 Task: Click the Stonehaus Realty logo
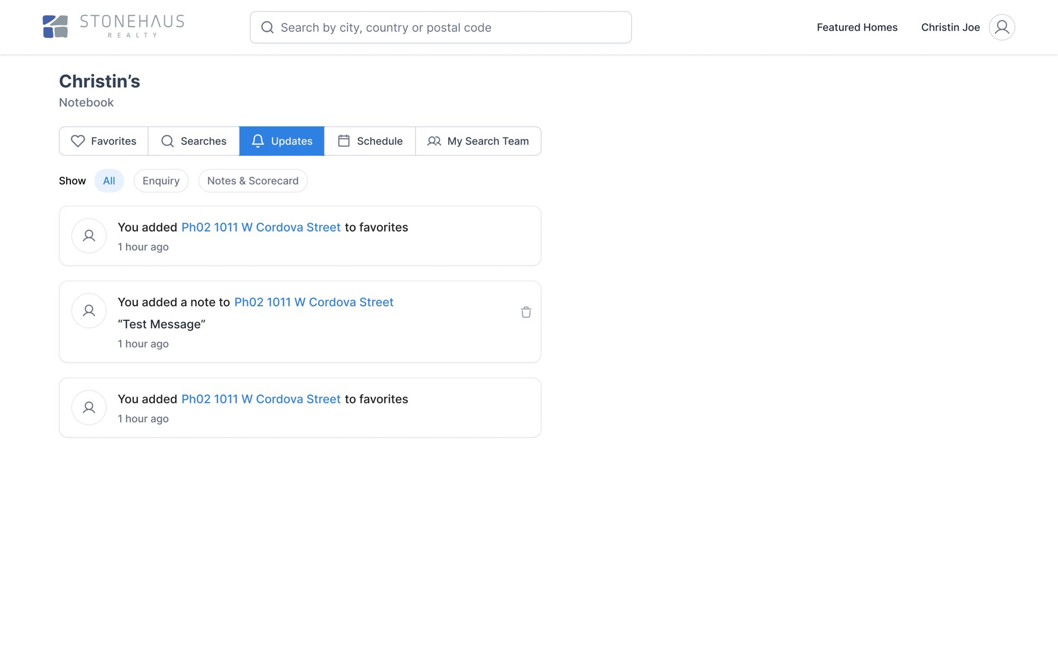coord(113,27)
